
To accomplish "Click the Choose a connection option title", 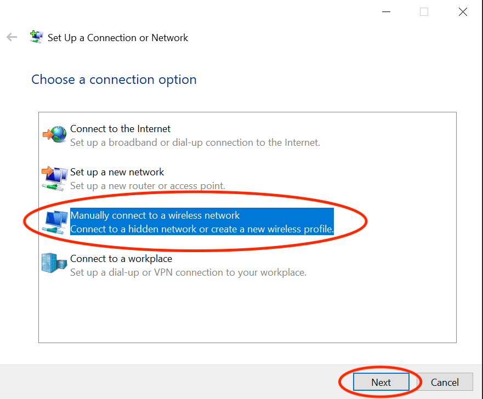I will (113, 79).
